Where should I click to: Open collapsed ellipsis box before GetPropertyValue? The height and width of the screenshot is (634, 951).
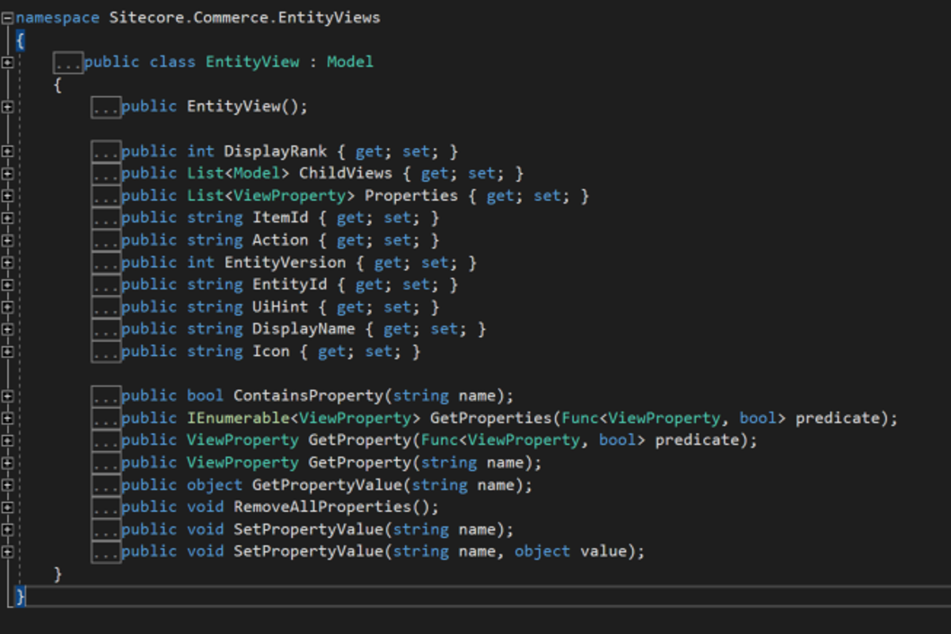pyautogui.click(x=106, y=485)
